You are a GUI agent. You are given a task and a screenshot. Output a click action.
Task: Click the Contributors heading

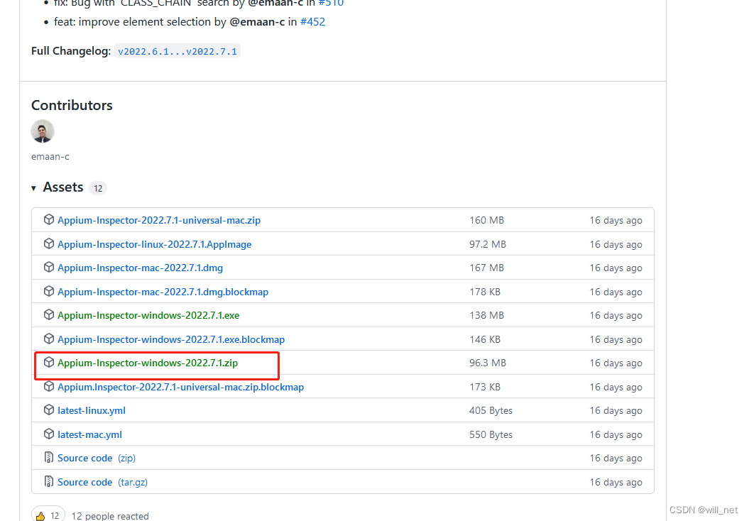72,105
